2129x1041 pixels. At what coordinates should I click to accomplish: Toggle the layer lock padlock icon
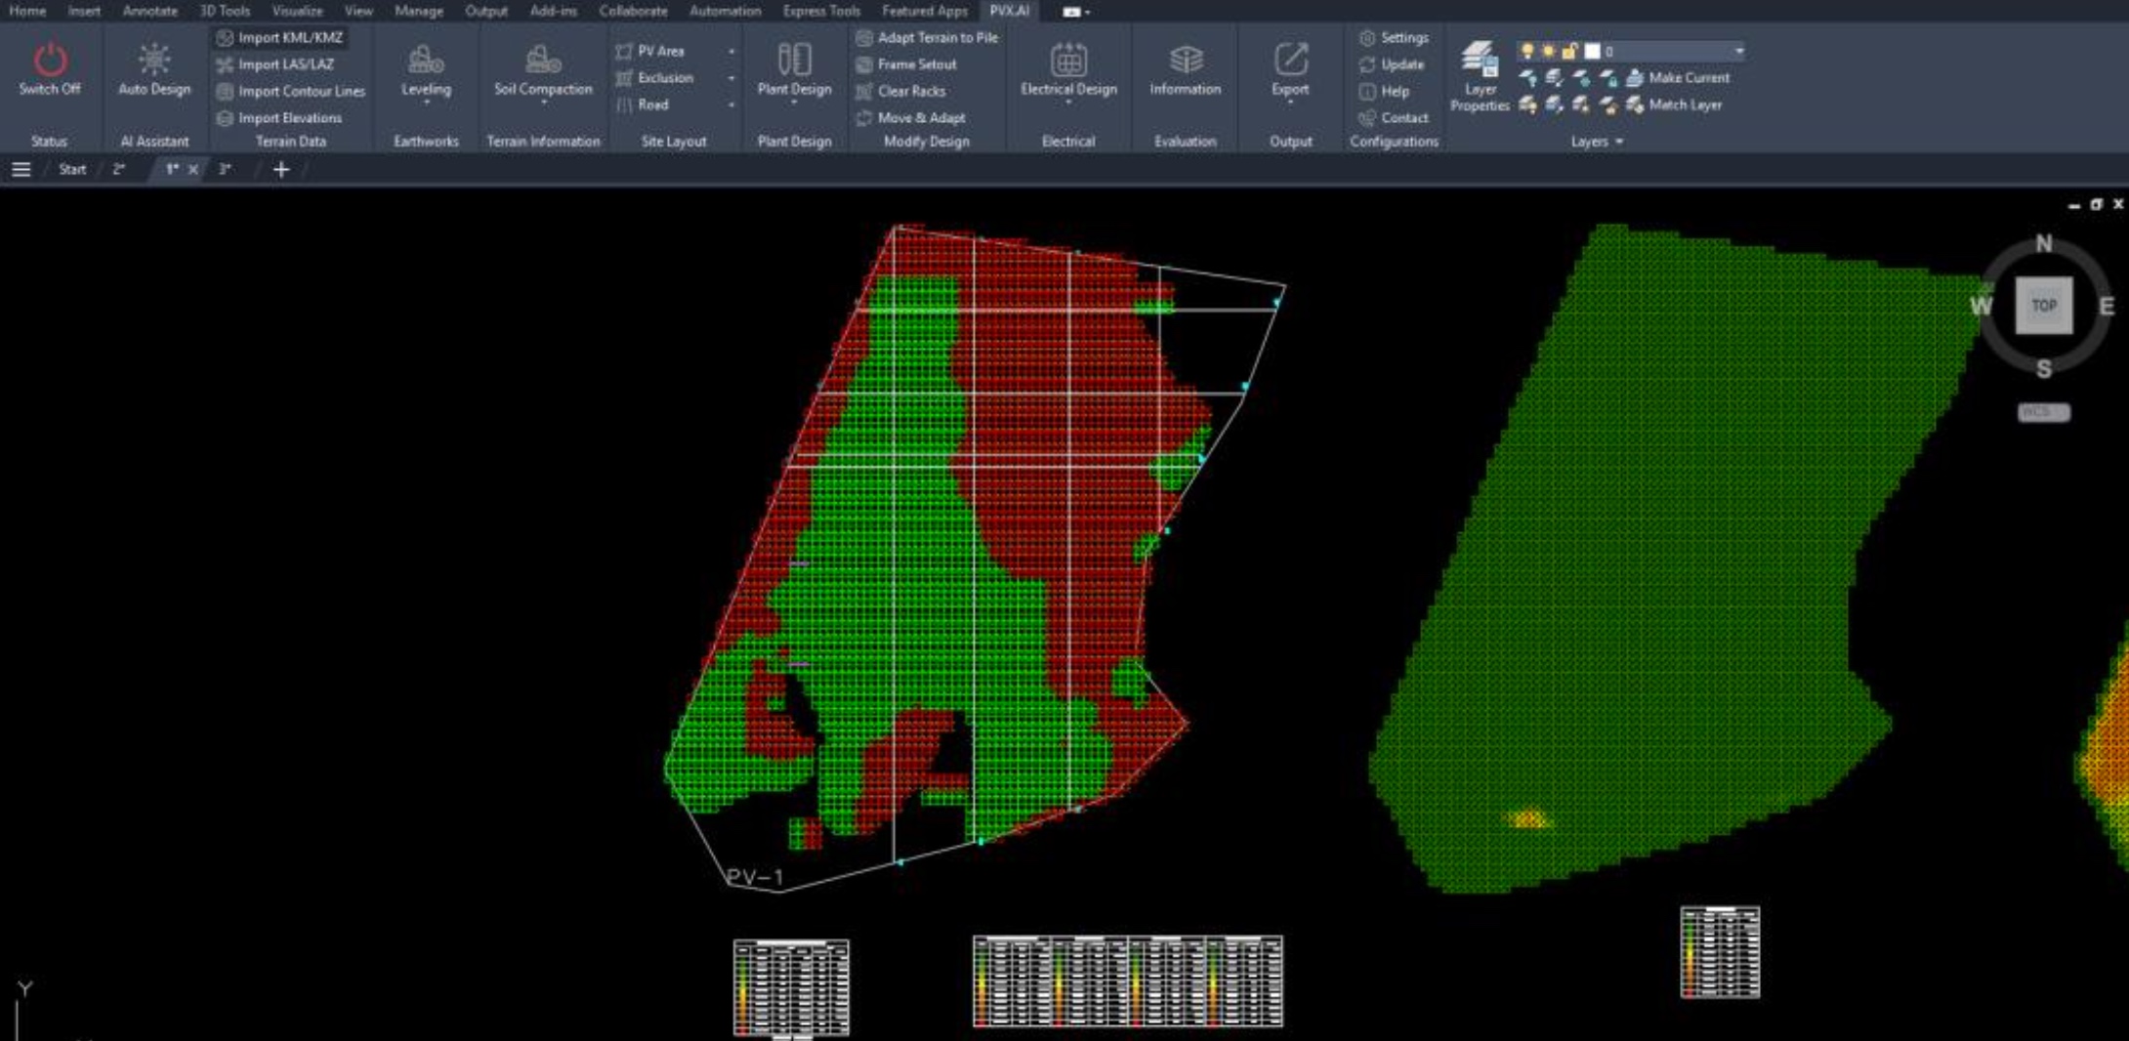point(1568,51)
